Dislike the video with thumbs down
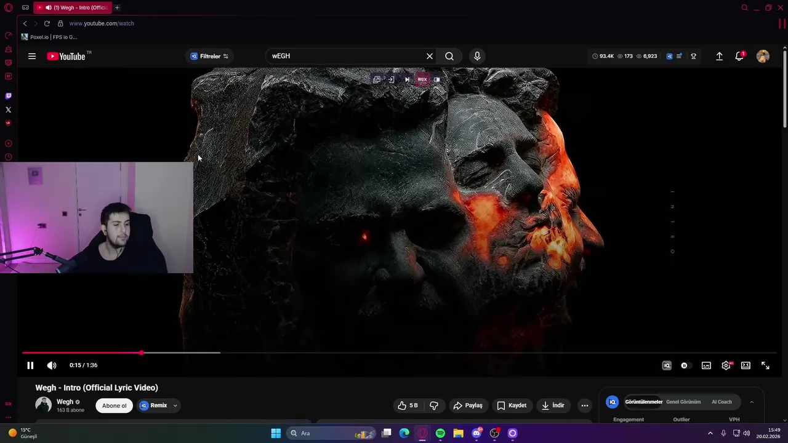The image size is (788, 443). (434, 405)
